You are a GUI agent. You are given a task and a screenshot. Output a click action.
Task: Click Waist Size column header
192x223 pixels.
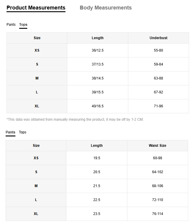pos(157,146)
